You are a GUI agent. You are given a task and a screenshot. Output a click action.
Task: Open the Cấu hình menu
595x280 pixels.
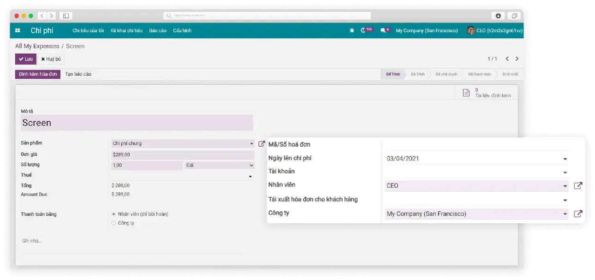[182, 30]
